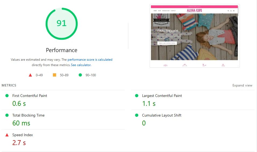The width and height of the screenshot is (257, 152).
Task: Click the '50–89' legend range text
Action: [x=64, y=75]
